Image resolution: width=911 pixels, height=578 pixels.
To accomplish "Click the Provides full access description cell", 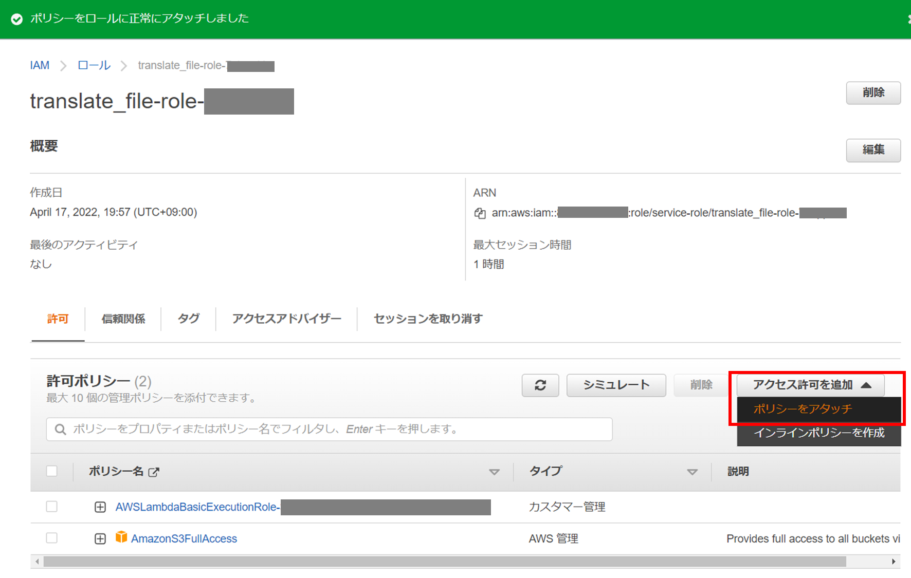I will [x=813, y=538].
